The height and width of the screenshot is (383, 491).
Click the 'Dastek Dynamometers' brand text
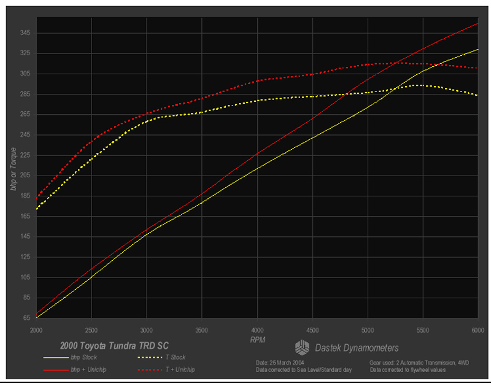357,348
